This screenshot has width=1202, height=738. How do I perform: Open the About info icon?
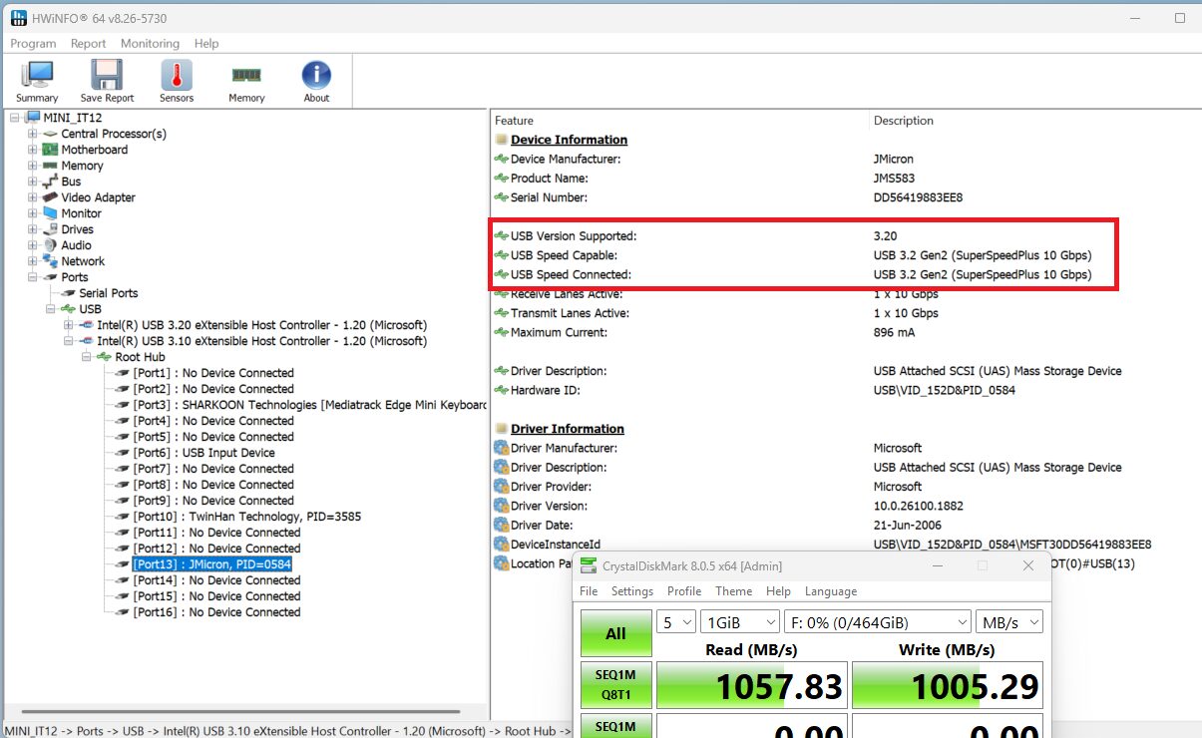[x=316, y=76]
